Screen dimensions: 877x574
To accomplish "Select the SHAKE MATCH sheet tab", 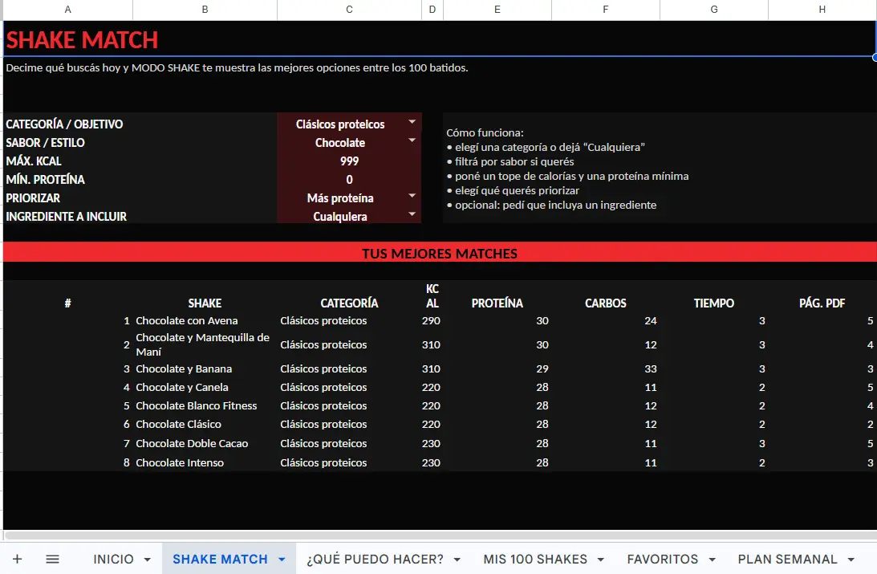I will pyautogui.click(x=220, y=559).
